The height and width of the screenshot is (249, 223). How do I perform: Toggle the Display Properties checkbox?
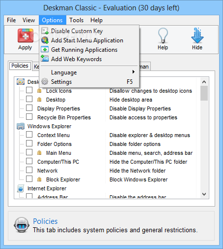29,108
